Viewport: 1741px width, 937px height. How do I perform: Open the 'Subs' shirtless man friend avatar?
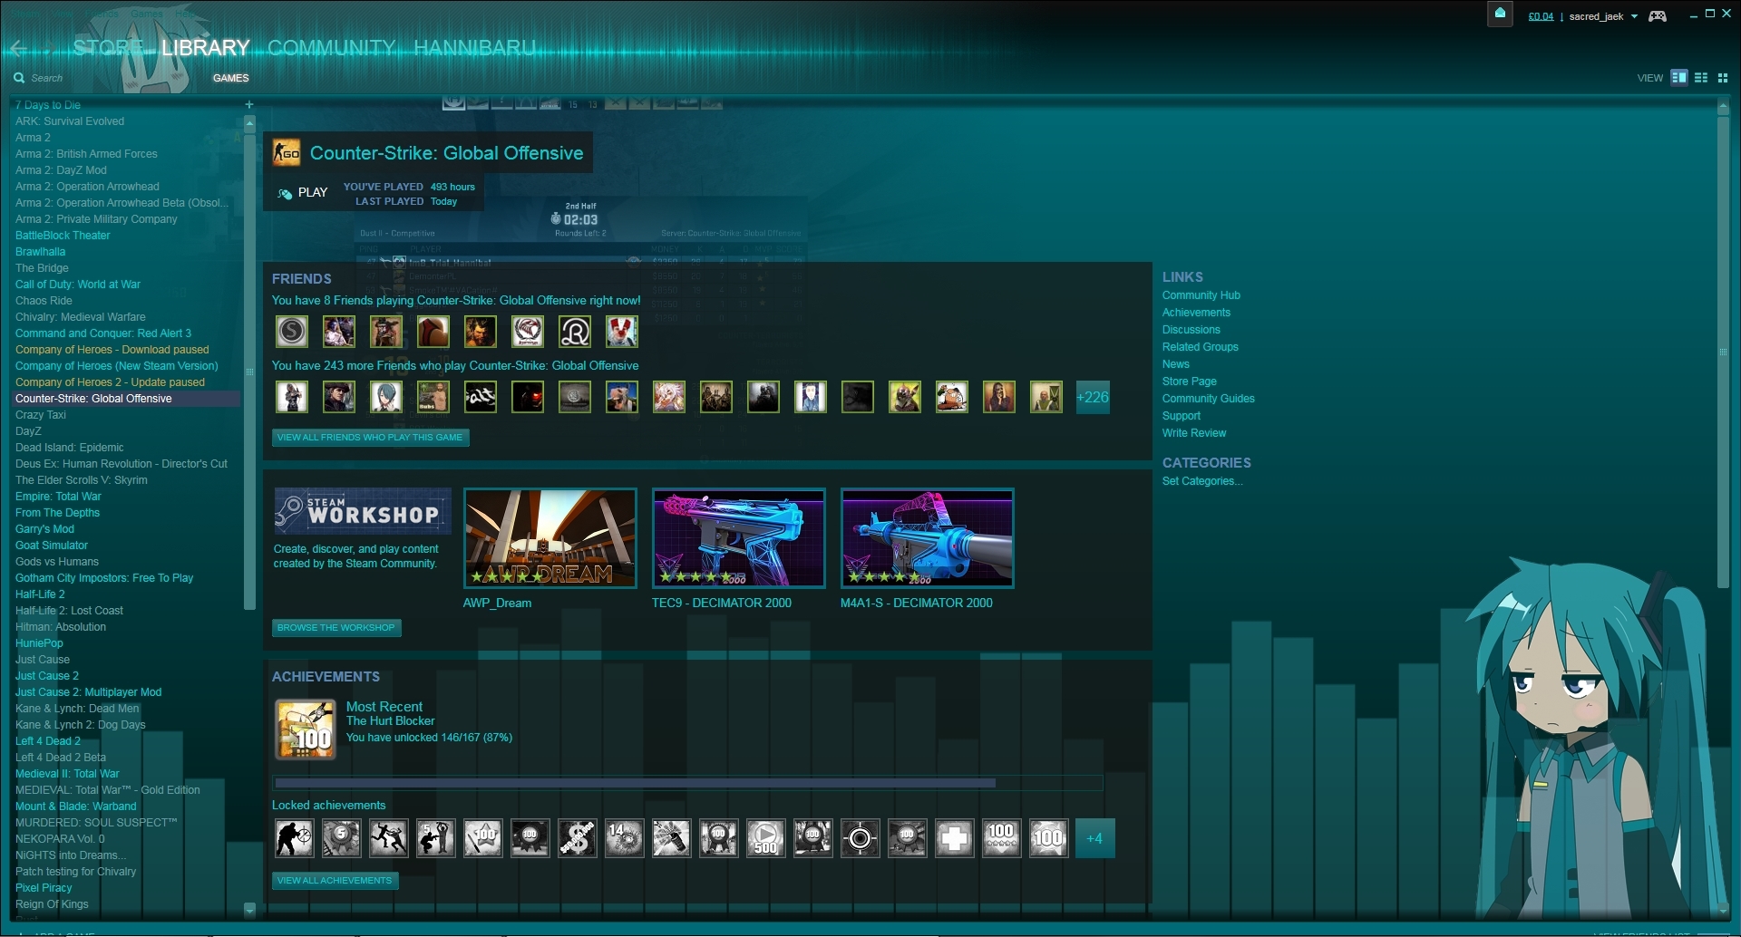pos(433,397)
